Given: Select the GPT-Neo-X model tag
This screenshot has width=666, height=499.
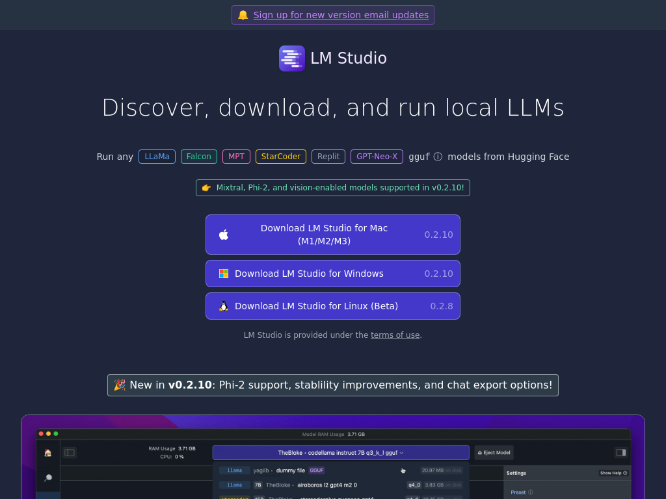Looking at the screenshot, I should pyautogui.click(x=377, y=157).
